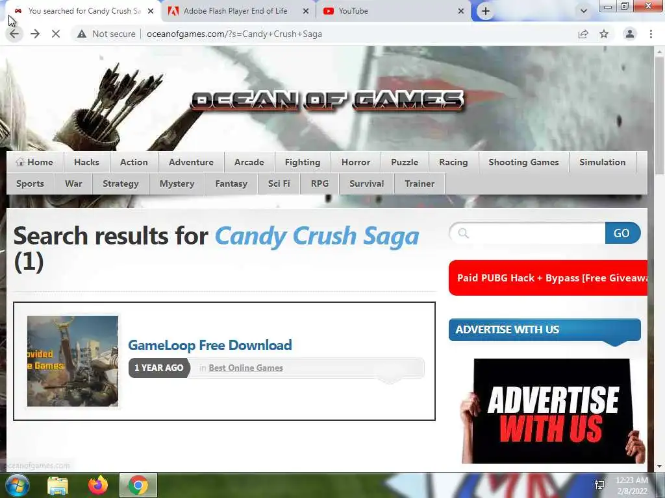Viewport: 665px width, 498px height.
Task: Click the browser forward arrow
Action: tap(35, 34)
